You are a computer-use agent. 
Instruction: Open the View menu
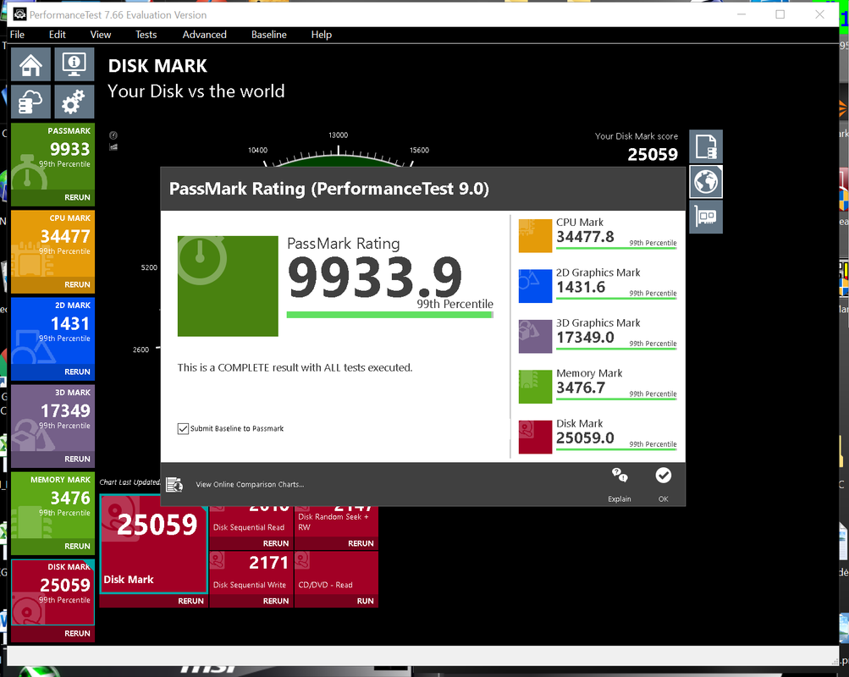coord(101,35)
